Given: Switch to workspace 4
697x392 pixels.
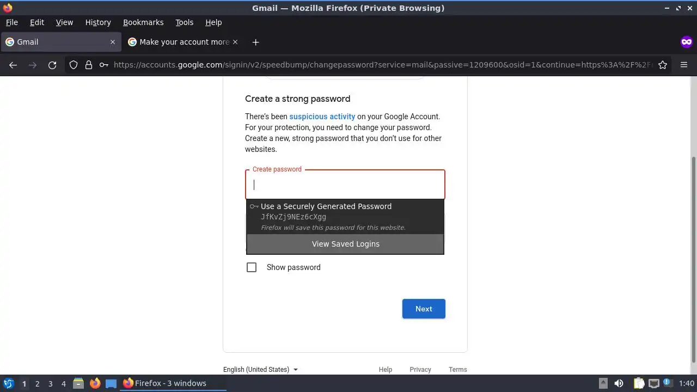Looking at the screenshot, I should click(x=63, y=383).
